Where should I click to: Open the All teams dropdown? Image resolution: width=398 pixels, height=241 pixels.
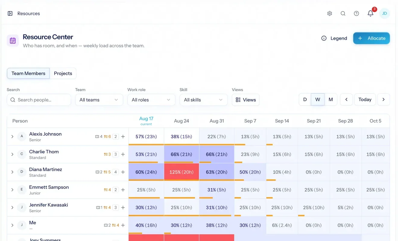(99, 100)
